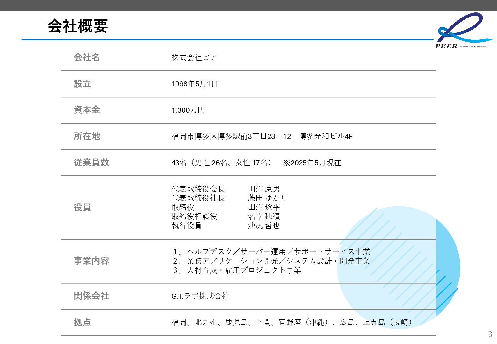
Task: Select the 人材育成・雇用プロジェクト事業 line
Action: click(237, 270)
